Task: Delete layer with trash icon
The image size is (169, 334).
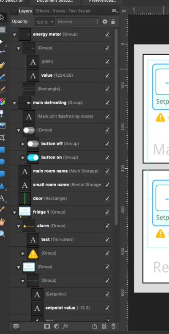Action: coord(113,326)
